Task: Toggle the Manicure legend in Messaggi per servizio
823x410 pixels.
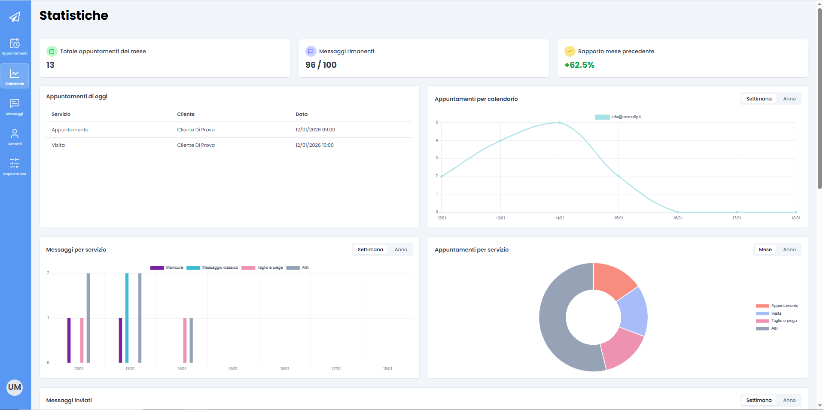Action: pyautogui.click(x=166, y=267)
